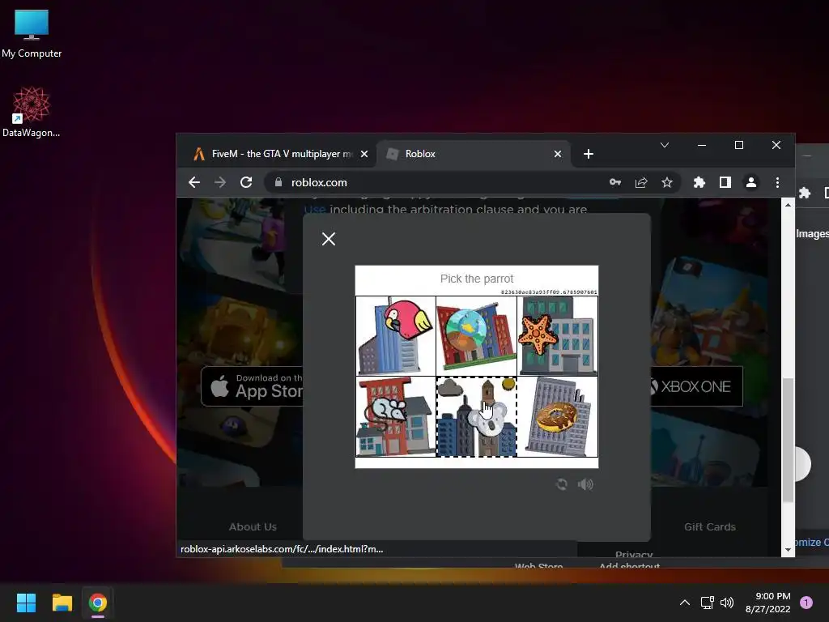
Task: Select the koala image tile
Action: tap(476, 417)
